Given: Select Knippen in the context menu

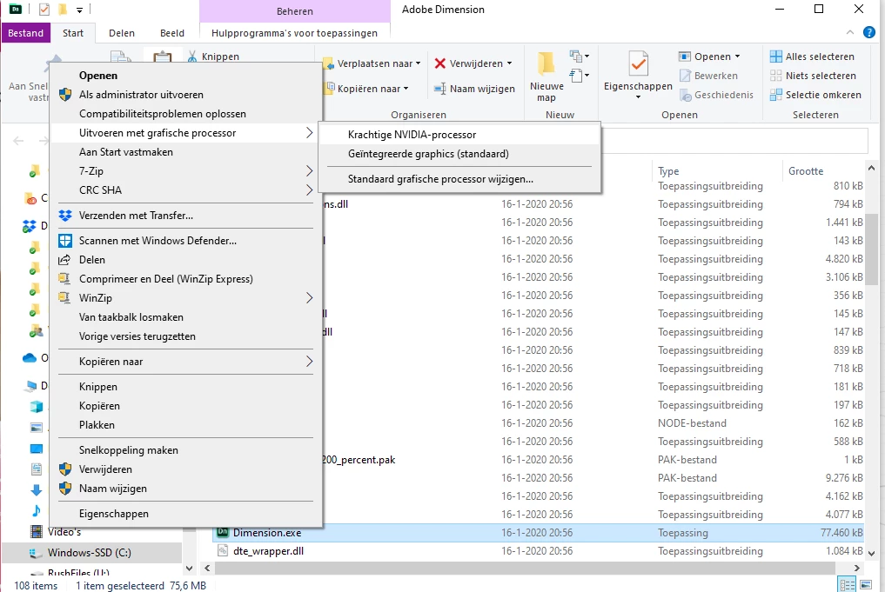Looking at the screenshot, I should point(186,387).
